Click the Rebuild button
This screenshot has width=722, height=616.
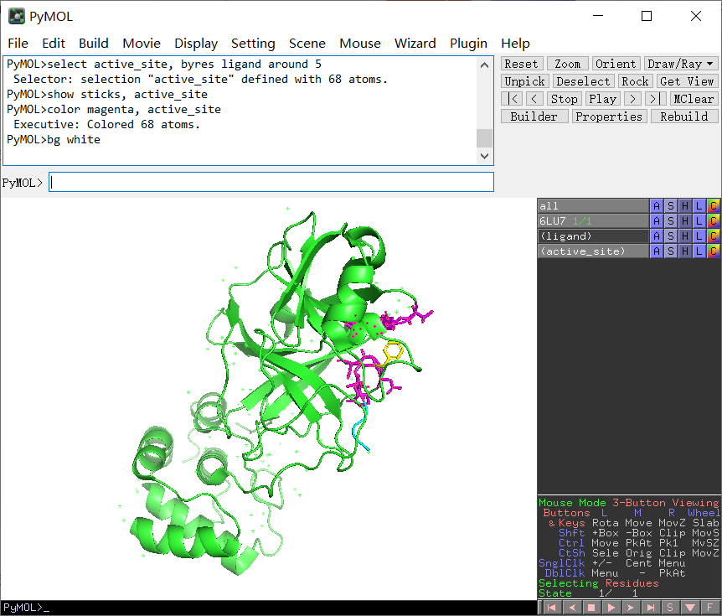pos(684,116)
